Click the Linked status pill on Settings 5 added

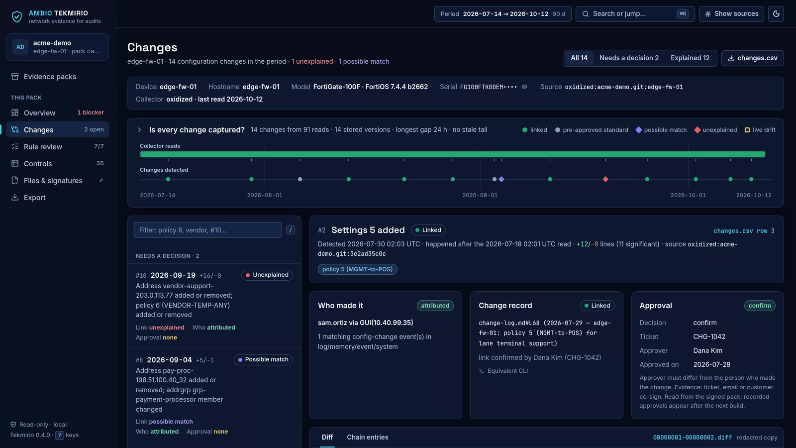pos(428,230)
